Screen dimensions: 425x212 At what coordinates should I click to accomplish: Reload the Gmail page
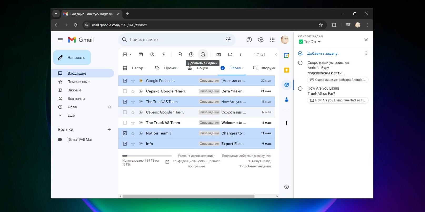[x=76, y=25]
